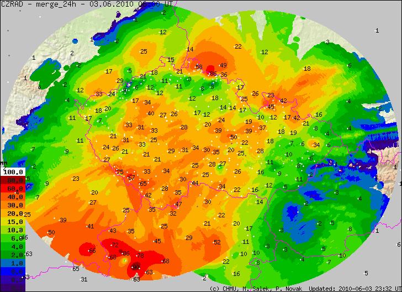Click the white 100.0 legend swatch

pos(13,172)
